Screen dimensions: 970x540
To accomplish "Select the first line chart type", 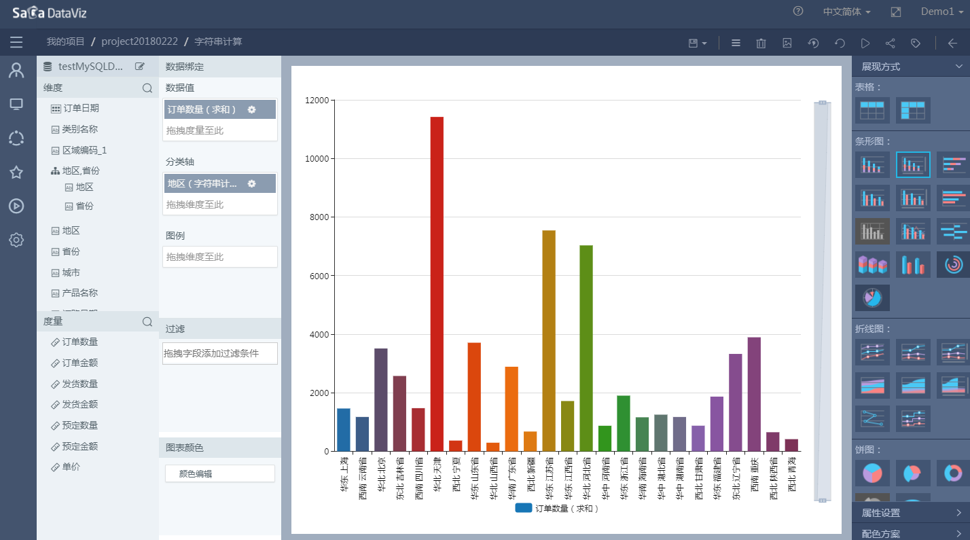I will [x=872, y=352].
